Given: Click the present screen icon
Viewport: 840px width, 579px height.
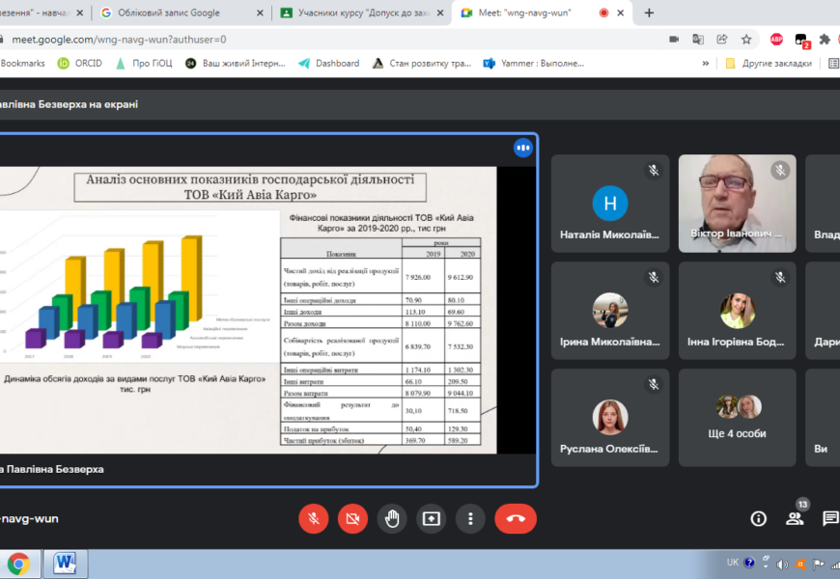Looking at the screenshot, I should point(431,518).
